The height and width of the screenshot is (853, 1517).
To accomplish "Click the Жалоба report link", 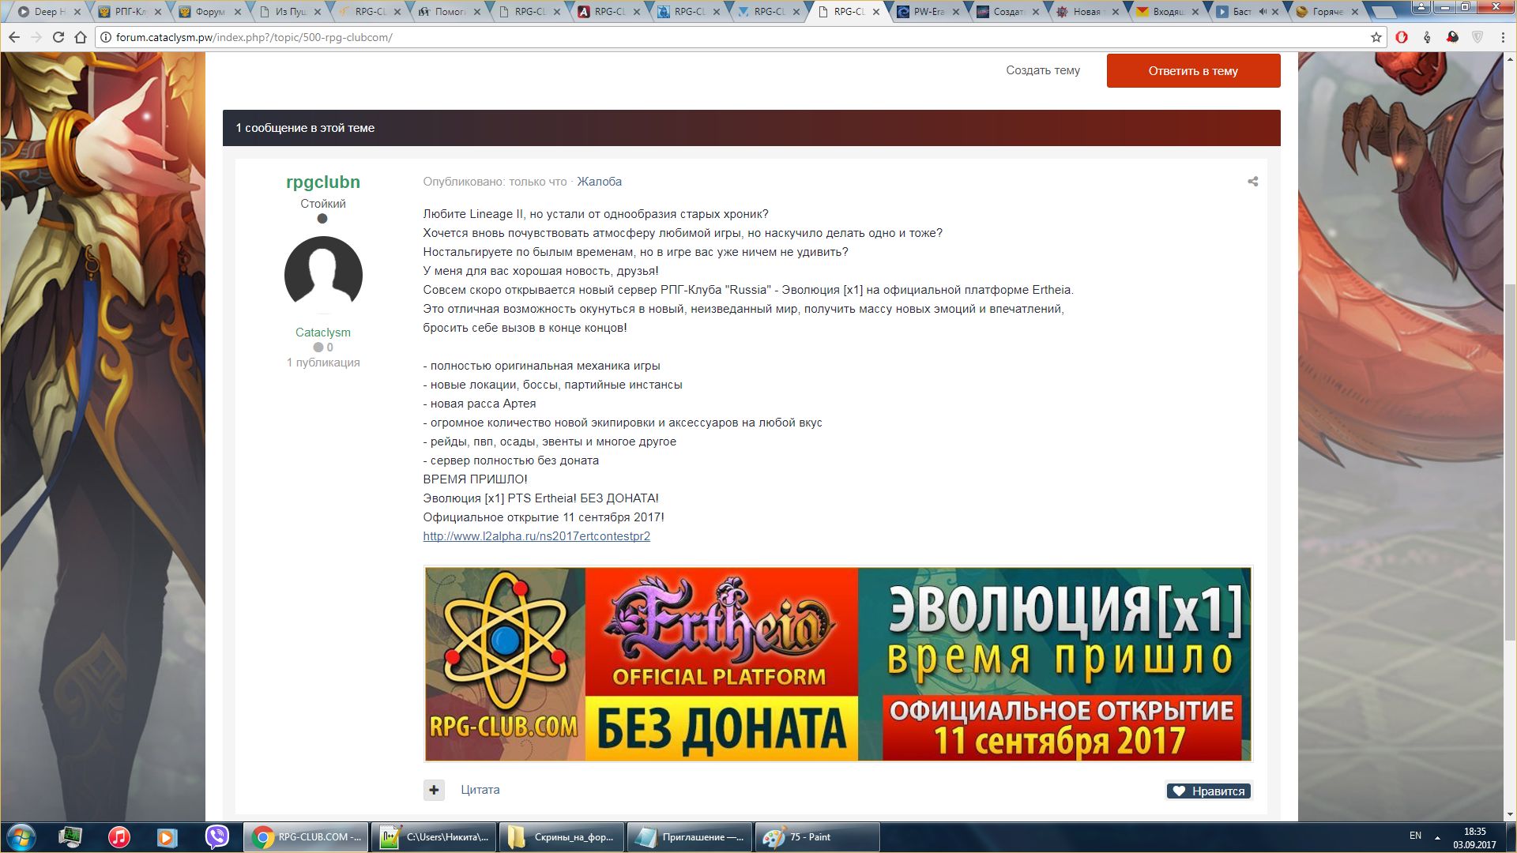I will (599, 182).
